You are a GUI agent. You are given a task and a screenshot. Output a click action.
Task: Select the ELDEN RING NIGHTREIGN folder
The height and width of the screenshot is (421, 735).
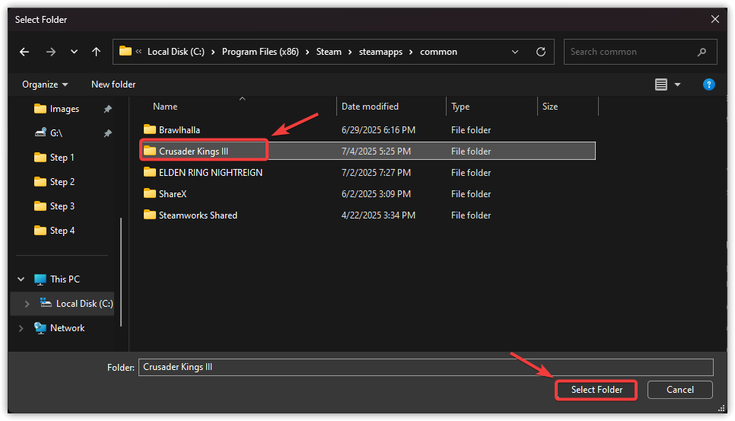[x=210, y=173]
